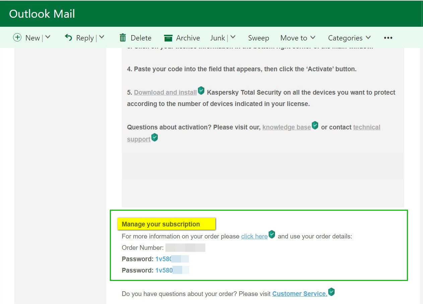Expand the Reply options chevron
The image size is (423, 304).
coord(101,37)
